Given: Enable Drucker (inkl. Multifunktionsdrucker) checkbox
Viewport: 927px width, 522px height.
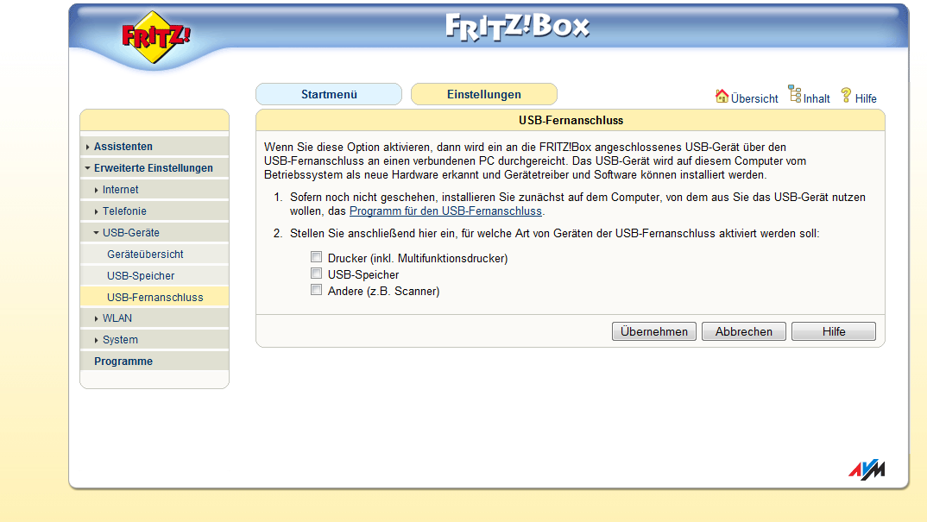Looking at the screenshot, I should [316, 257].
